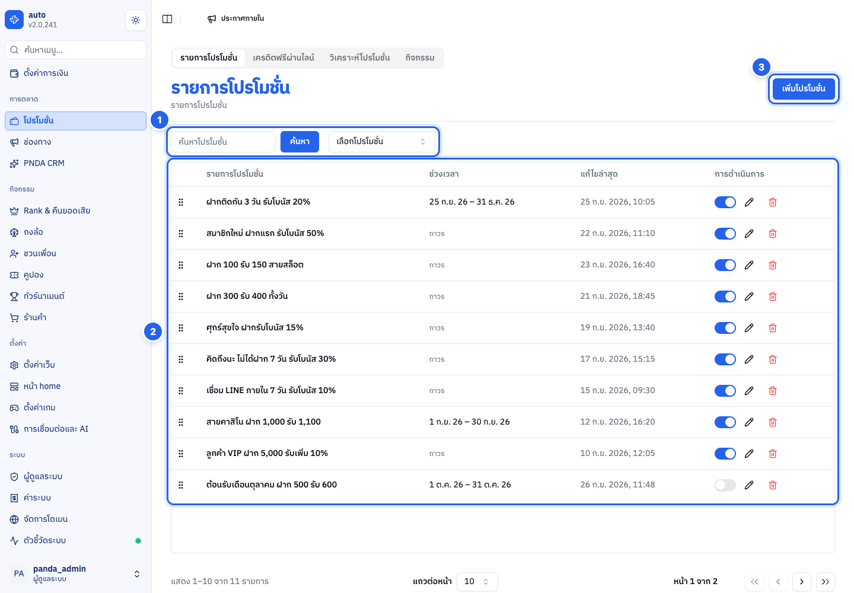Collapse sidebar with the panel icon
The image size is (854, 593).
pyautogui.click(x=167, y=19)
